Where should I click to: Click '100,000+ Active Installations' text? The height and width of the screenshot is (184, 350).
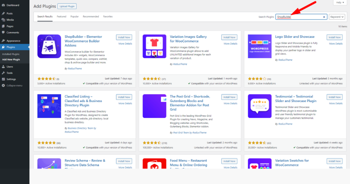[x=158, y=148]
